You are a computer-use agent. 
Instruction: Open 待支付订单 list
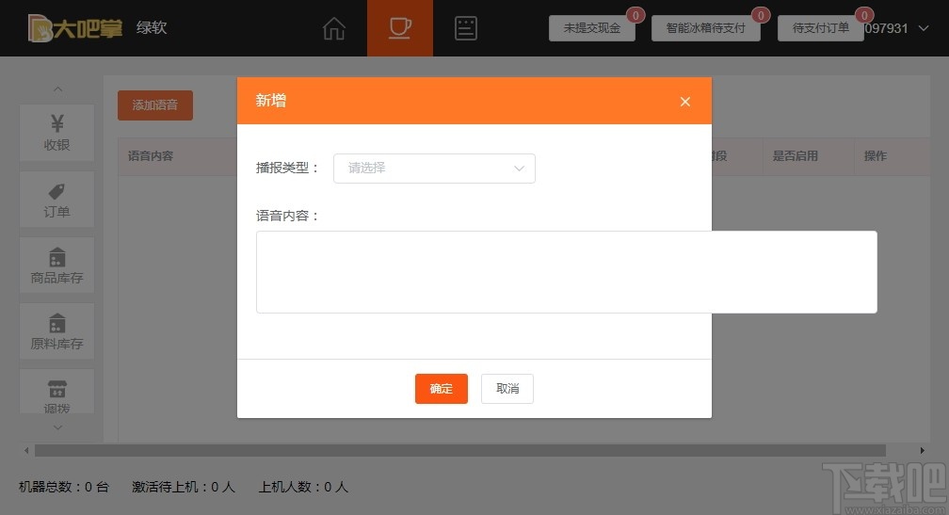[x=821, y=28]
